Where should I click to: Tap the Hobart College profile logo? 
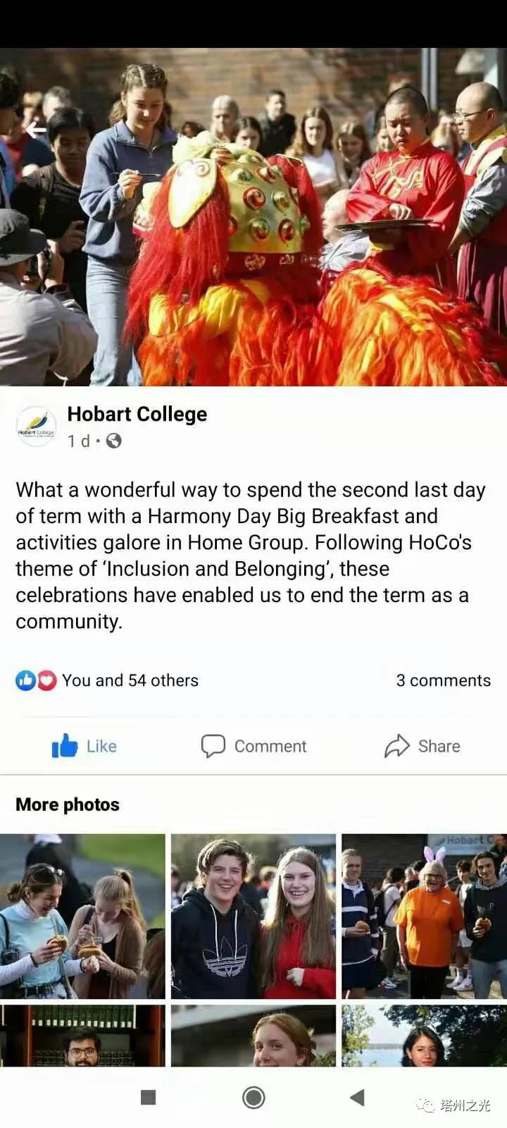pyautogui.click(x=36, y=427)
